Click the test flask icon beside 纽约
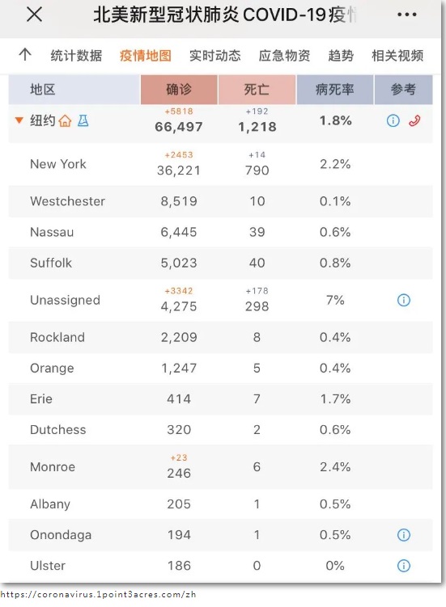446x607 pixels. [83, 120]
